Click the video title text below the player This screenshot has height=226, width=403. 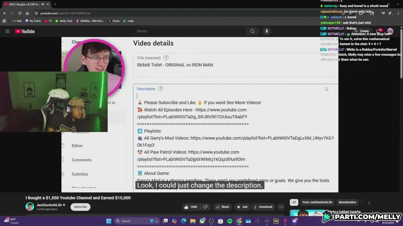click(x=78, y=198)
